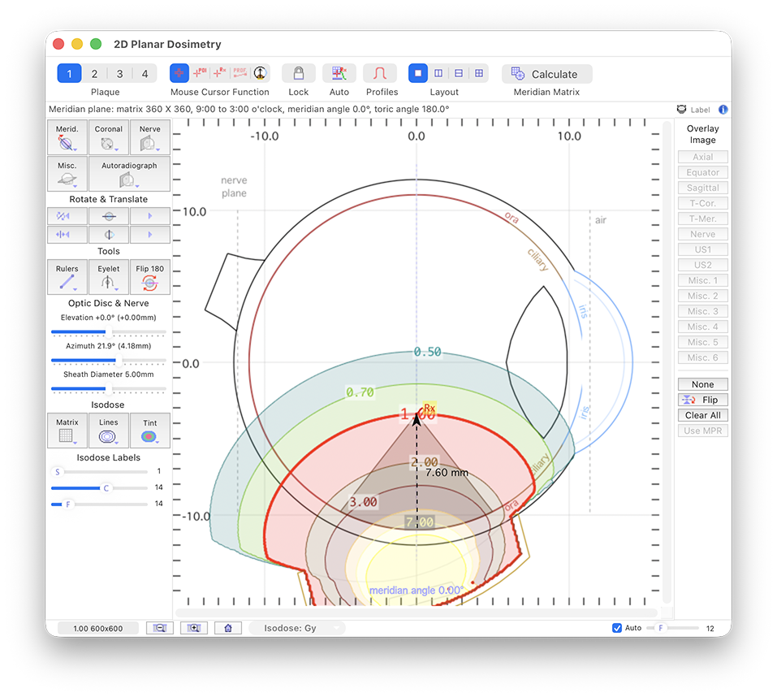Expand the Isodose Tint options
This screenshot has height=697, width=777.
pos(149,431)
